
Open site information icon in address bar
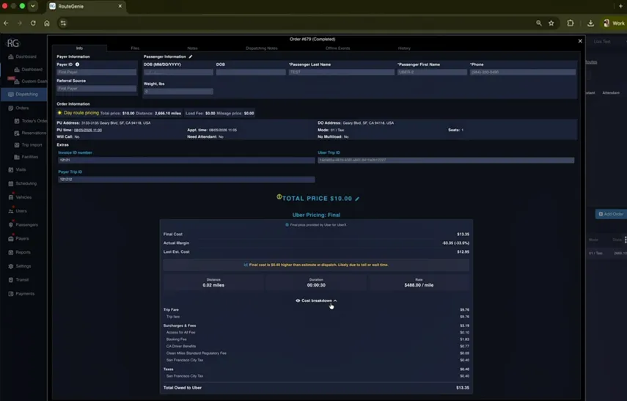pos(63,23)
